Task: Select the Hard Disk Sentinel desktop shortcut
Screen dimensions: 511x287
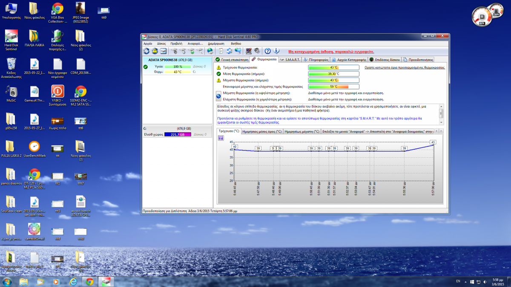Action: 11,40
